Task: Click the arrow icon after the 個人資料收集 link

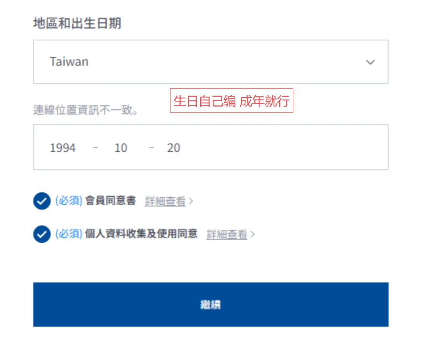Action: pyautogui.click(x=253, y=235)
